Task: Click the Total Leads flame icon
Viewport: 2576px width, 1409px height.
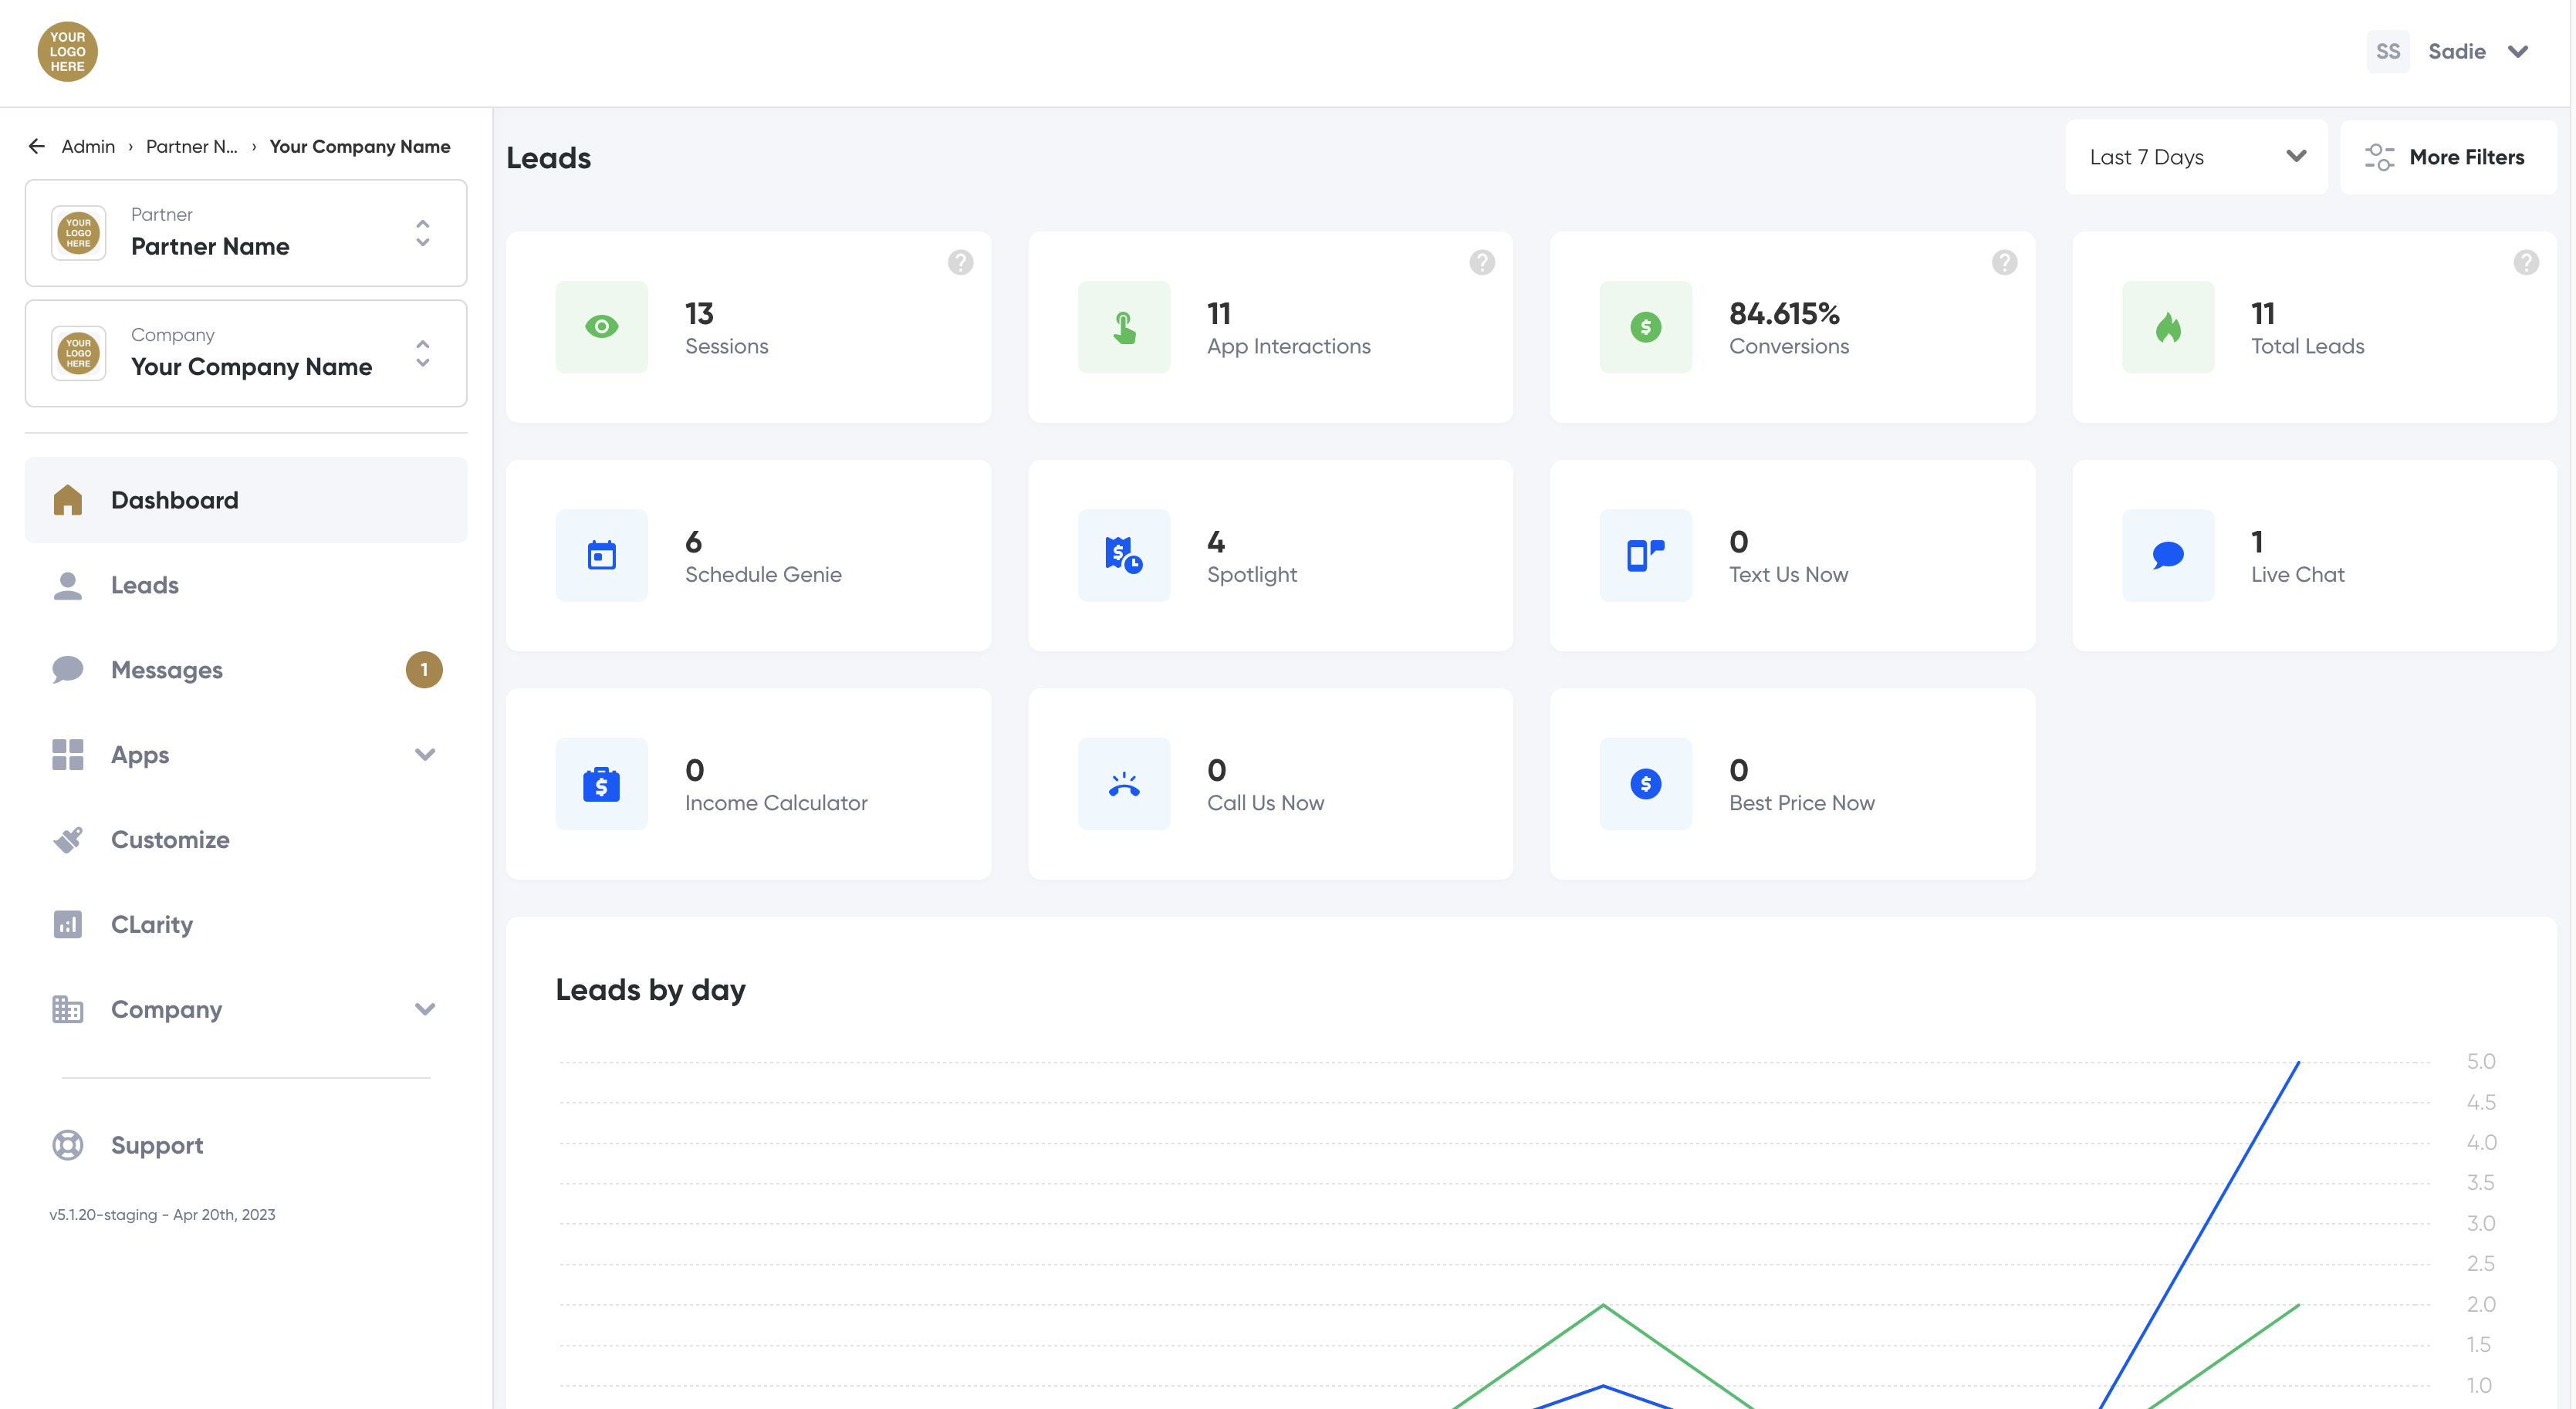Action: click(2167, 327)
